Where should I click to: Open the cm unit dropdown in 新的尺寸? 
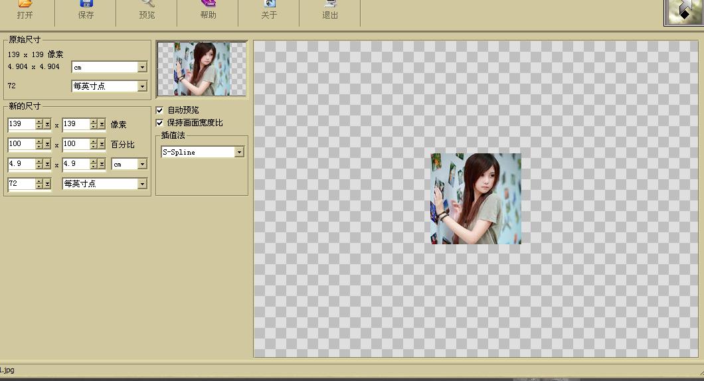pyautogui.click(x=142, y=164)
